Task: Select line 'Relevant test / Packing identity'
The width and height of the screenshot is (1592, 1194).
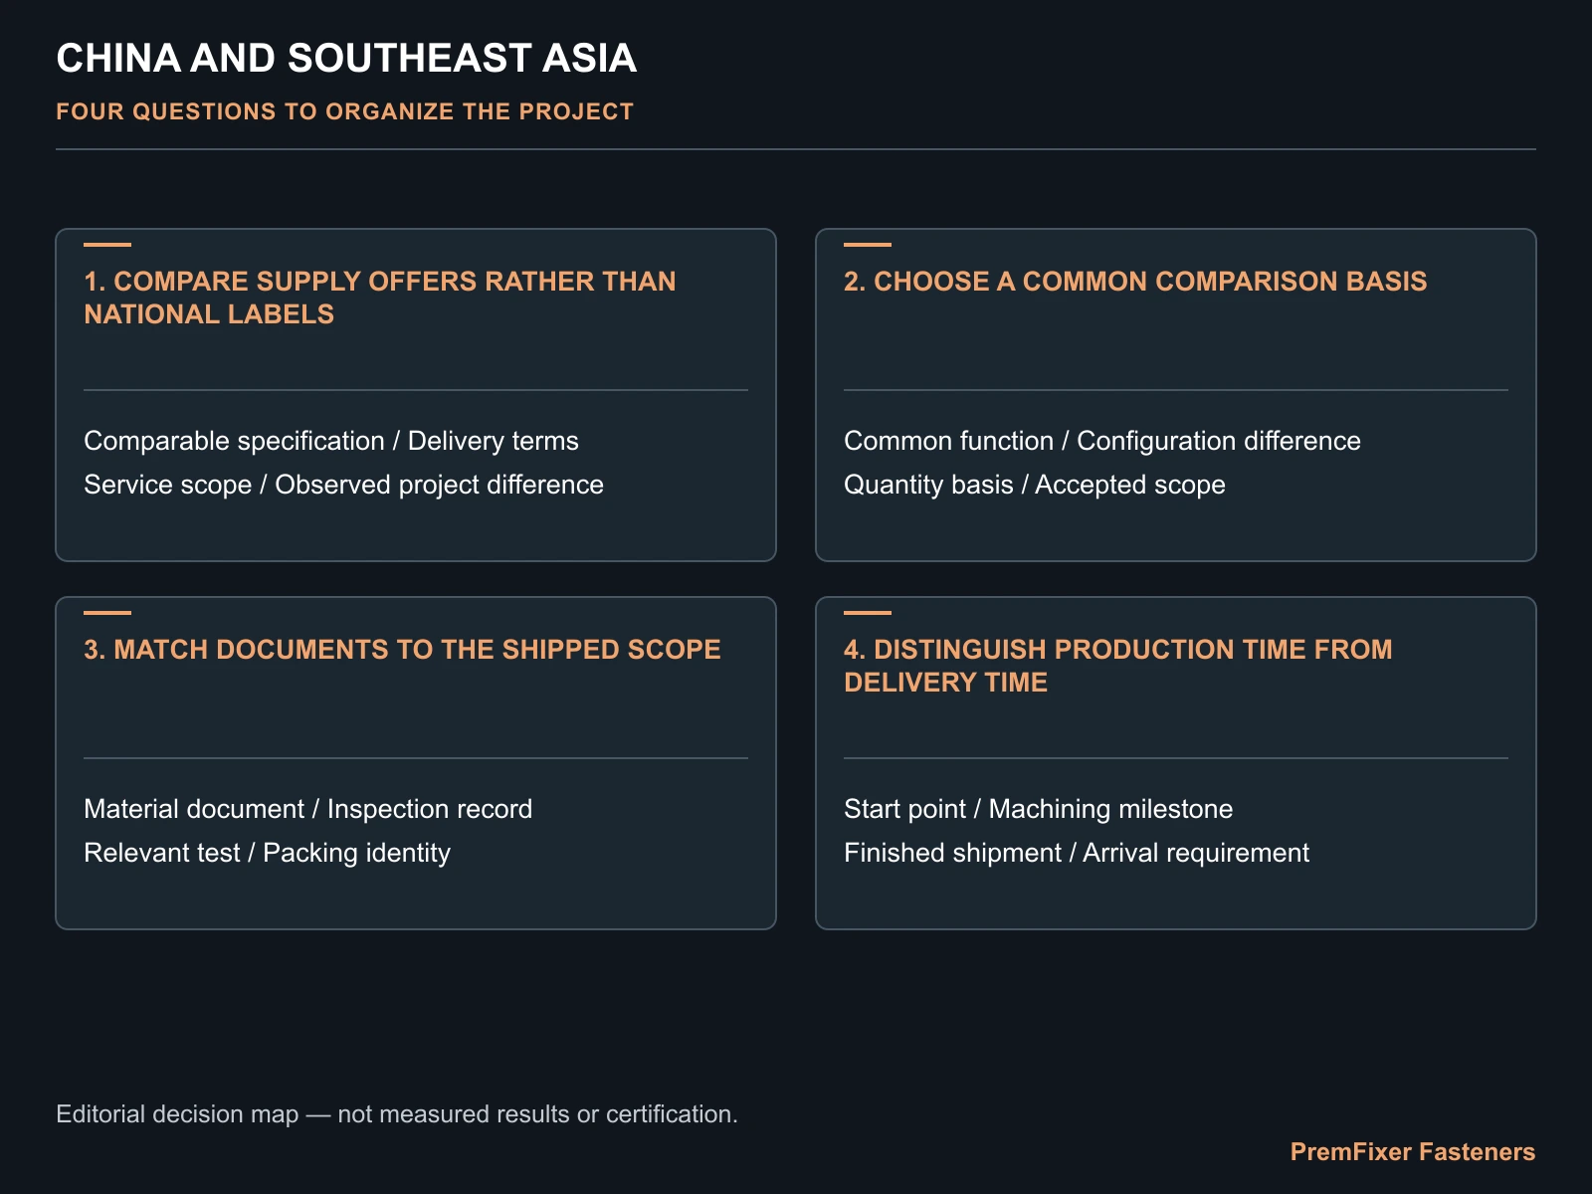Action: (x=267, y=853)
